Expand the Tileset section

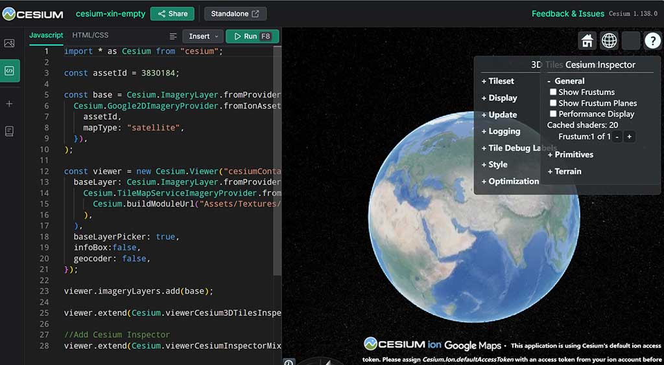tap(497, 82)
